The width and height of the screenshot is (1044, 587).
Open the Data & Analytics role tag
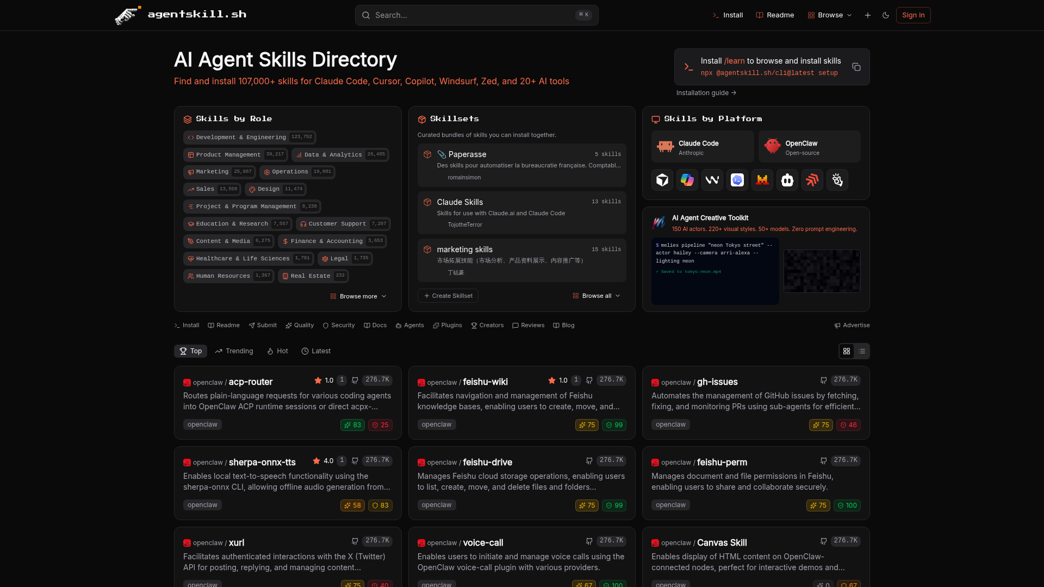tap(340, 155)
